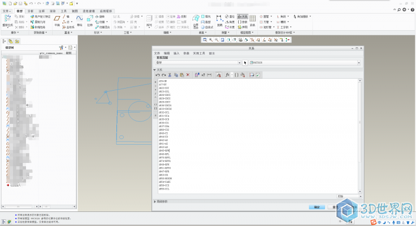Switch to the 分析 ribbon tab
The image size is (416, 226).
[31, 11]
